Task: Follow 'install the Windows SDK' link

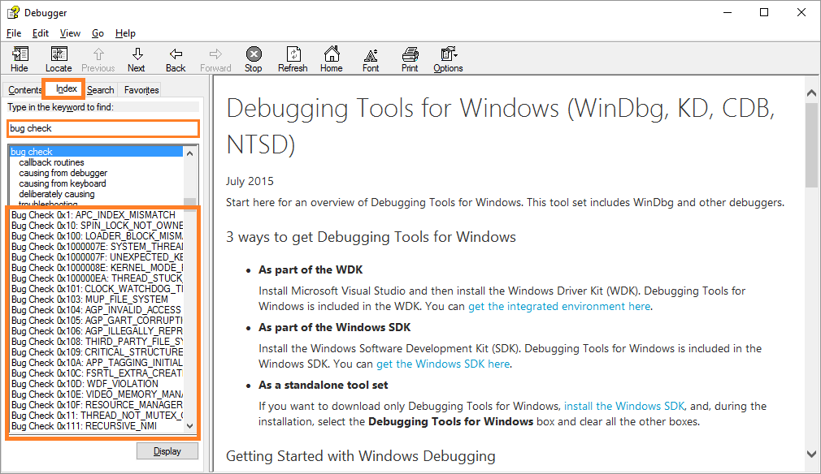Action: pyautogui.click(x=624, y=406)
